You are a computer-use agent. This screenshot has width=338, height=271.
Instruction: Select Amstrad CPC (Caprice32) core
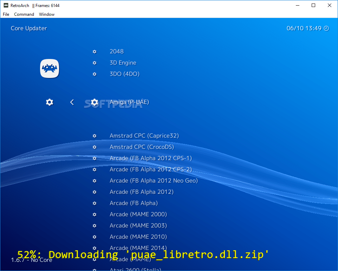click(x=144, y=136)
